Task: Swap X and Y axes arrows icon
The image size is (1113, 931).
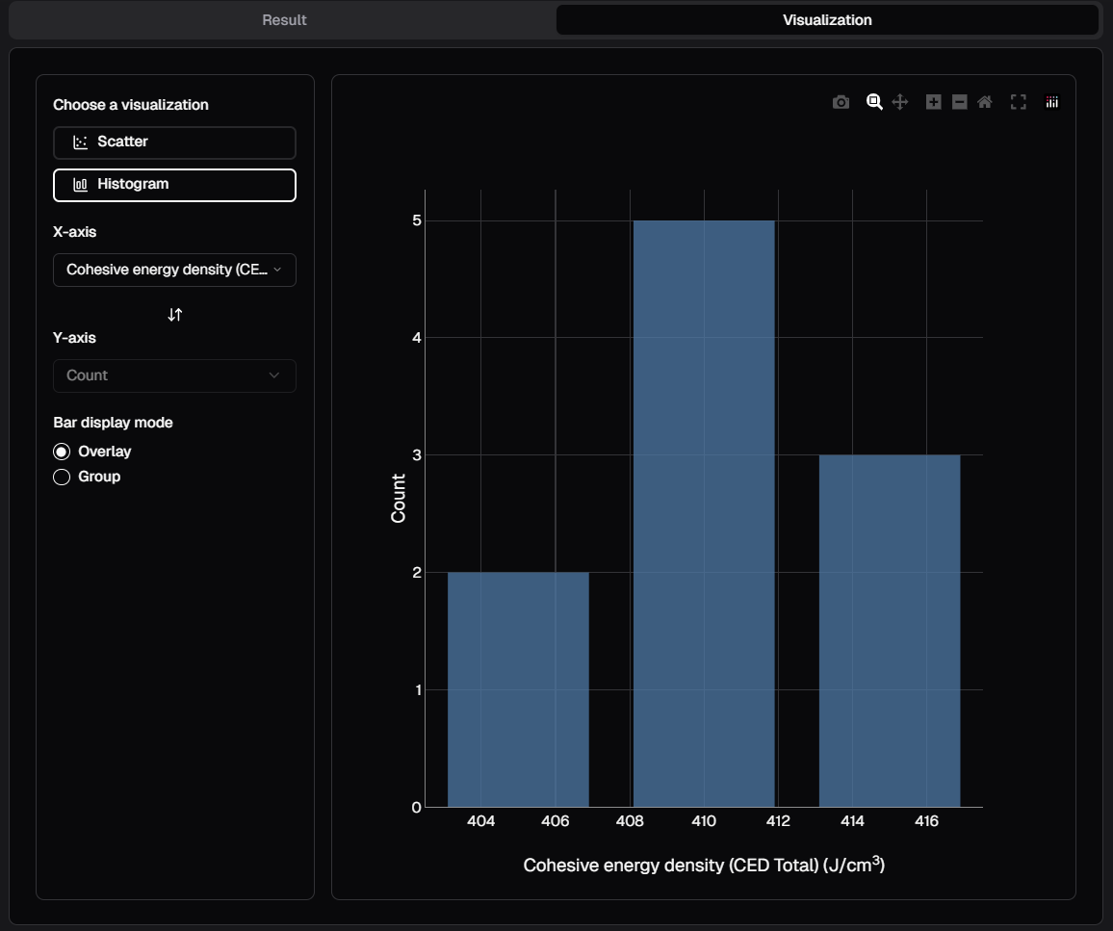Action: [x=174, y=315]
